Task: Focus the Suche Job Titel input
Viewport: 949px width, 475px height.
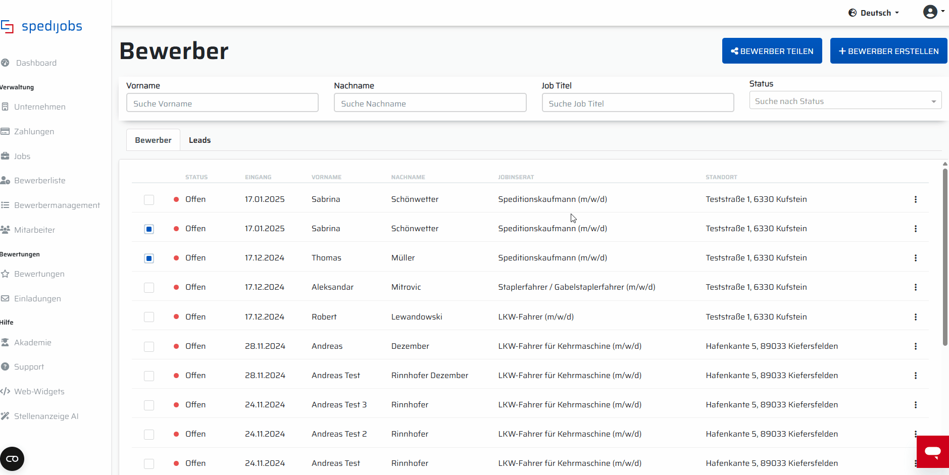Action: (638, 103)
